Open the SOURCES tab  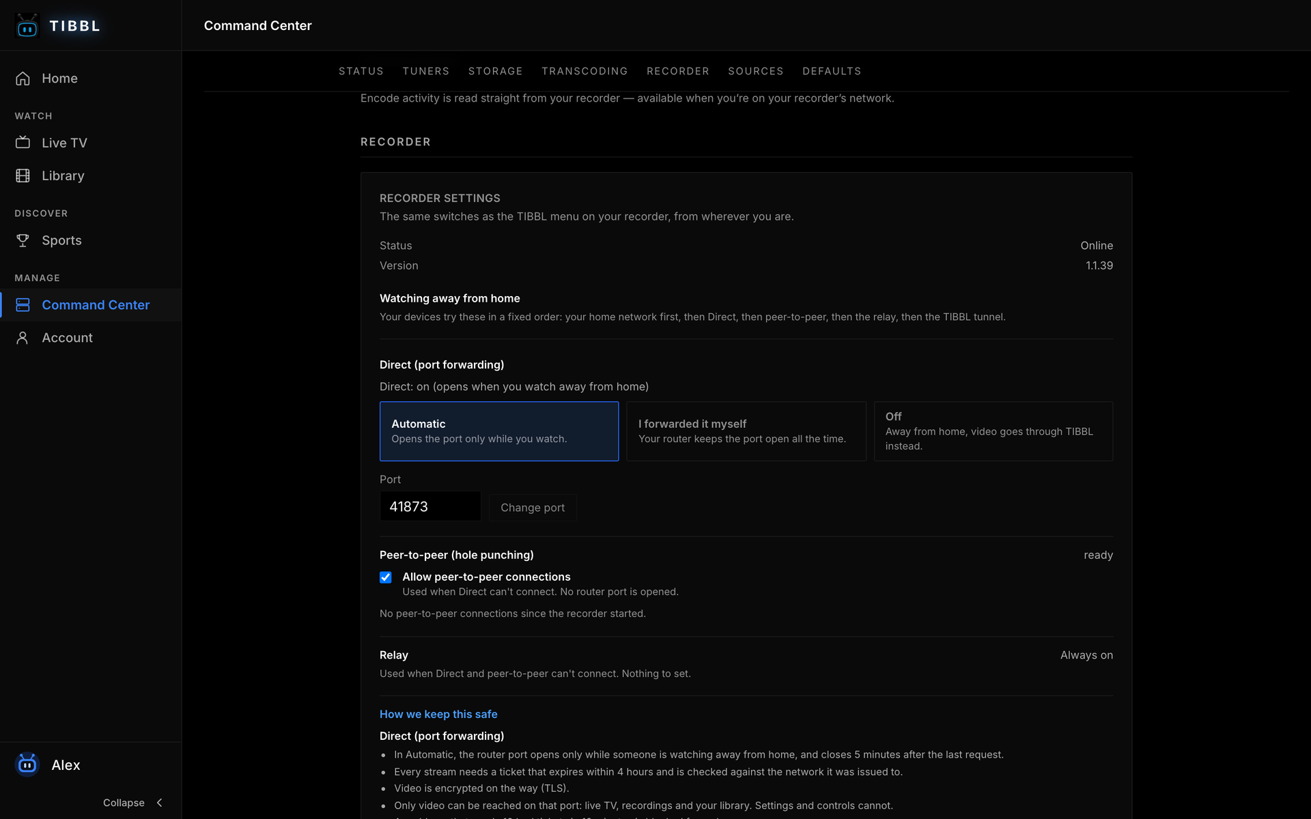756,71
